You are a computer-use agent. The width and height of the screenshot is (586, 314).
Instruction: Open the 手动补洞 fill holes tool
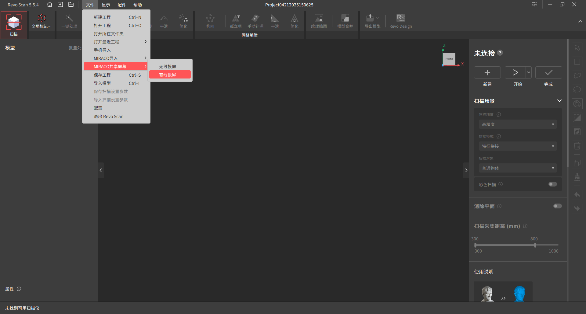pyautogui.click(x=255, y=21)
